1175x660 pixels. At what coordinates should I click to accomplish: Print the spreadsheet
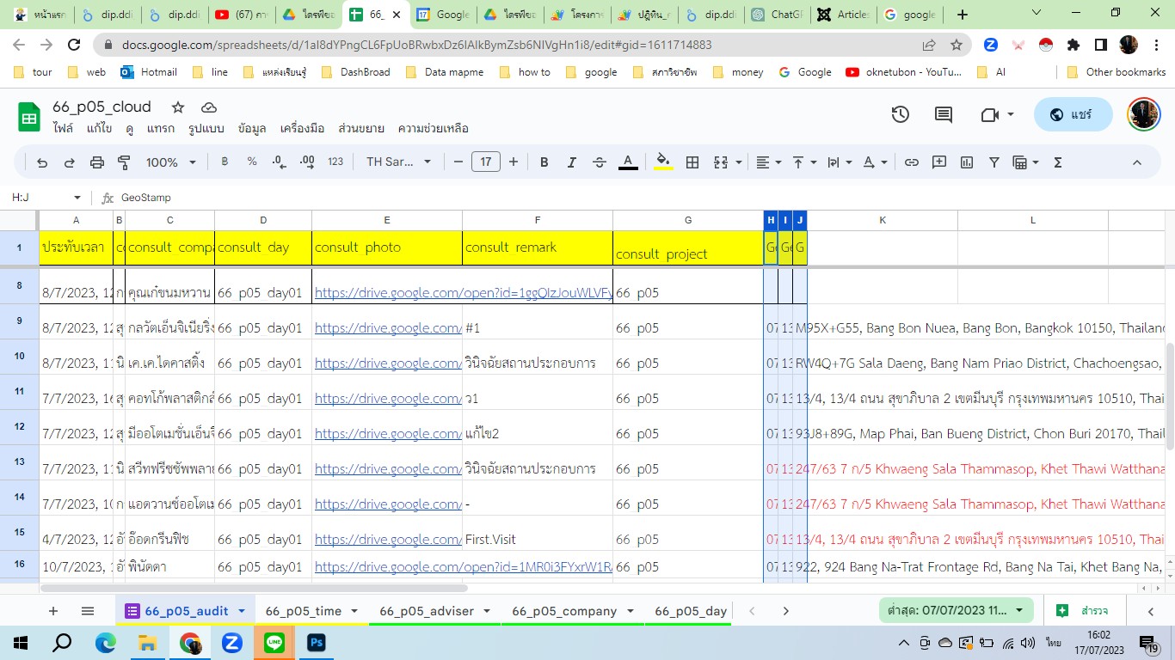click(97, 162)
